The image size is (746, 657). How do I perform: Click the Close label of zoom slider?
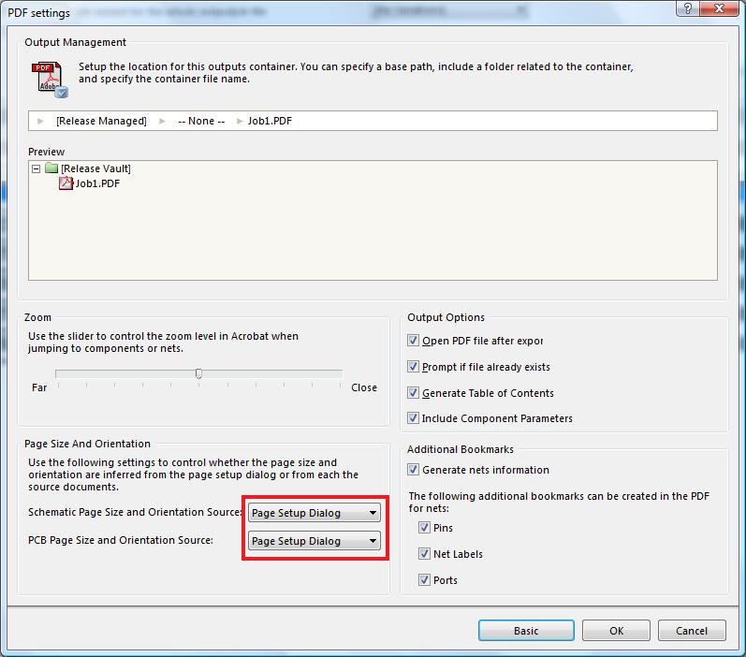(x=364, y=387)
